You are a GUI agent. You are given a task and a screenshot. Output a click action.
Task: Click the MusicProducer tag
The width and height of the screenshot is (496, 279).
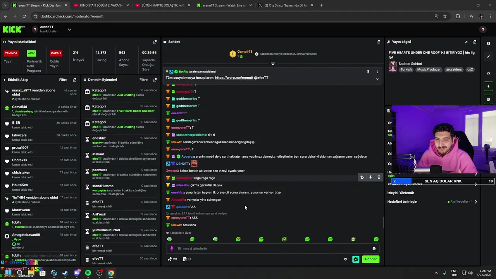[429, 69]
